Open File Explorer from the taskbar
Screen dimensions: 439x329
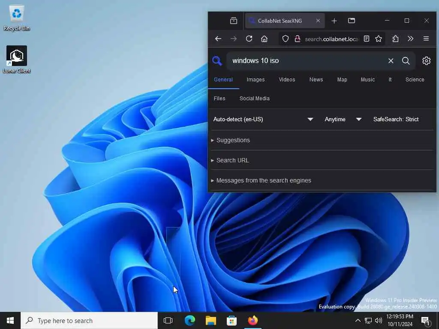coord(211,320)
